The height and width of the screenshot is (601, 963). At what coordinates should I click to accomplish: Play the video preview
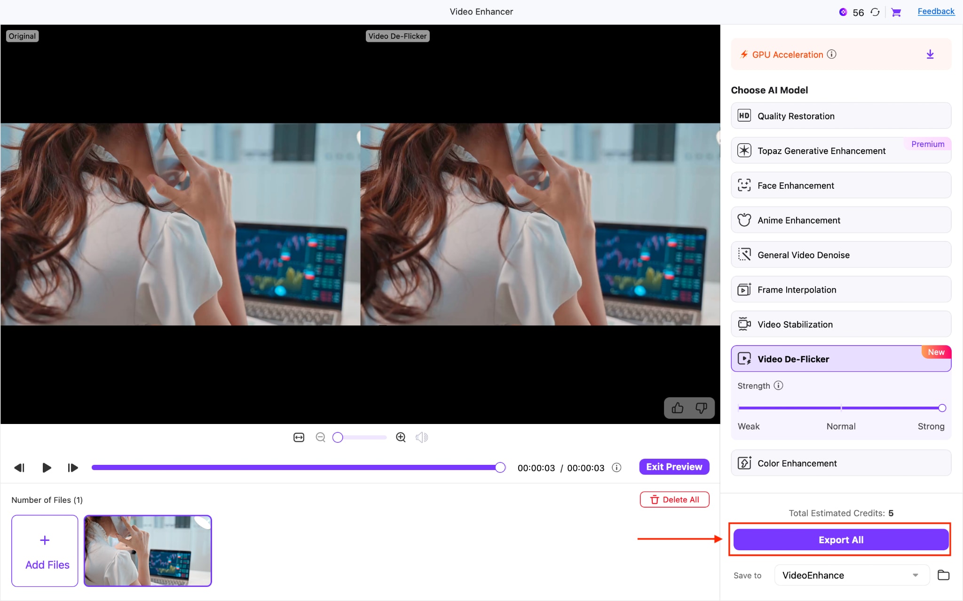(47, 468)
